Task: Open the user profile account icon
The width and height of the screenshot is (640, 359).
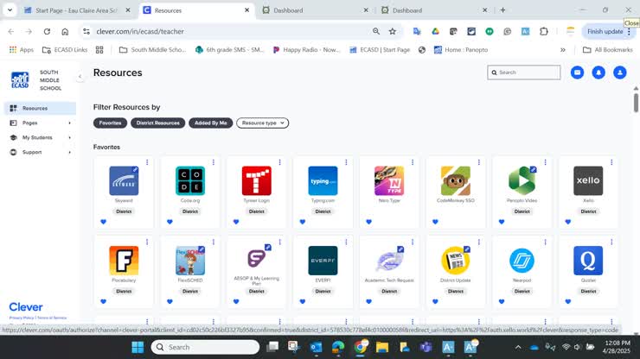Action: pos(619,72)
